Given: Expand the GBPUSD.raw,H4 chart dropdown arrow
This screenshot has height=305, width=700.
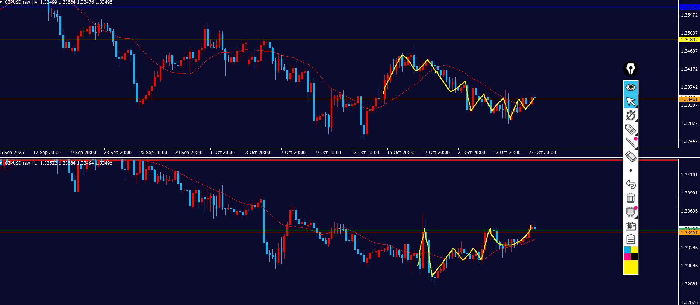Looking at the screenshot, I should pyautogui.click(x=2, y=2).
